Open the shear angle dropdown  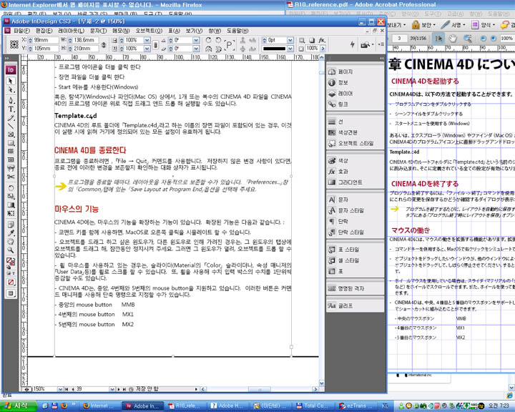click(x=196, y=49)
